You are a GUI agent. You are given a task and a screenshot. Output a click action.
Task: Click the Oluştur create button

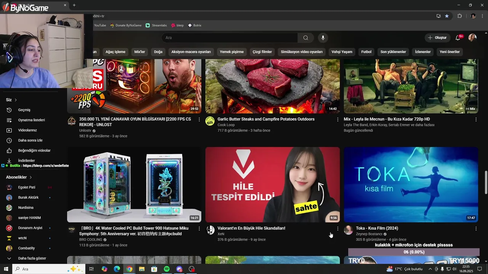pos(437,38)
